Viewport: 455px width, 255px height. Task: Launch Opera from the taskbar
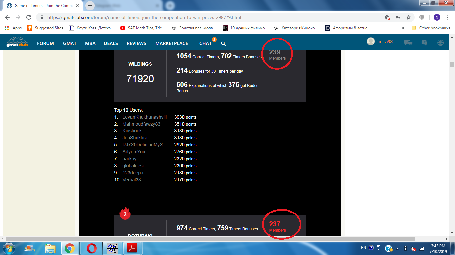tap(91, 248)
